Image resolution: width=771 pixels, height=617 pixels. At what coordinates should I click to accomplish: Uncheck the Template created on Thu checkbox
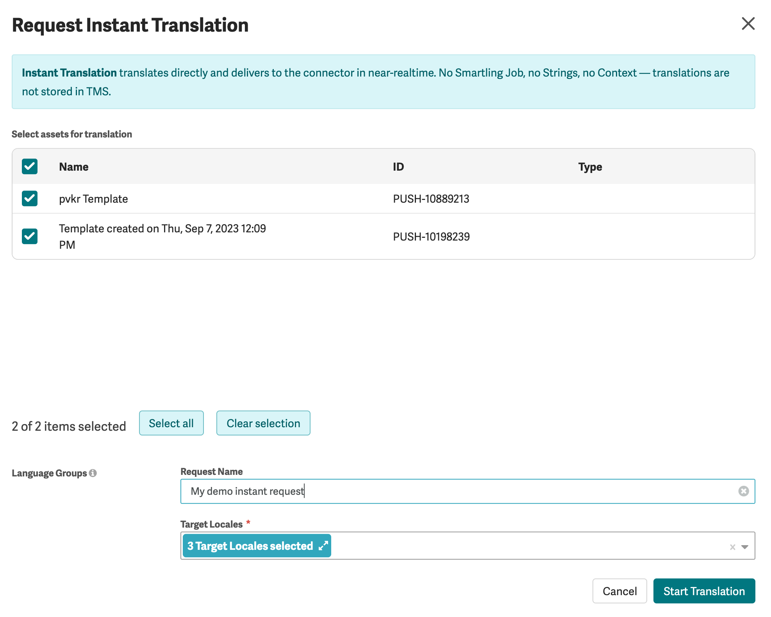[x=30, y=236]
